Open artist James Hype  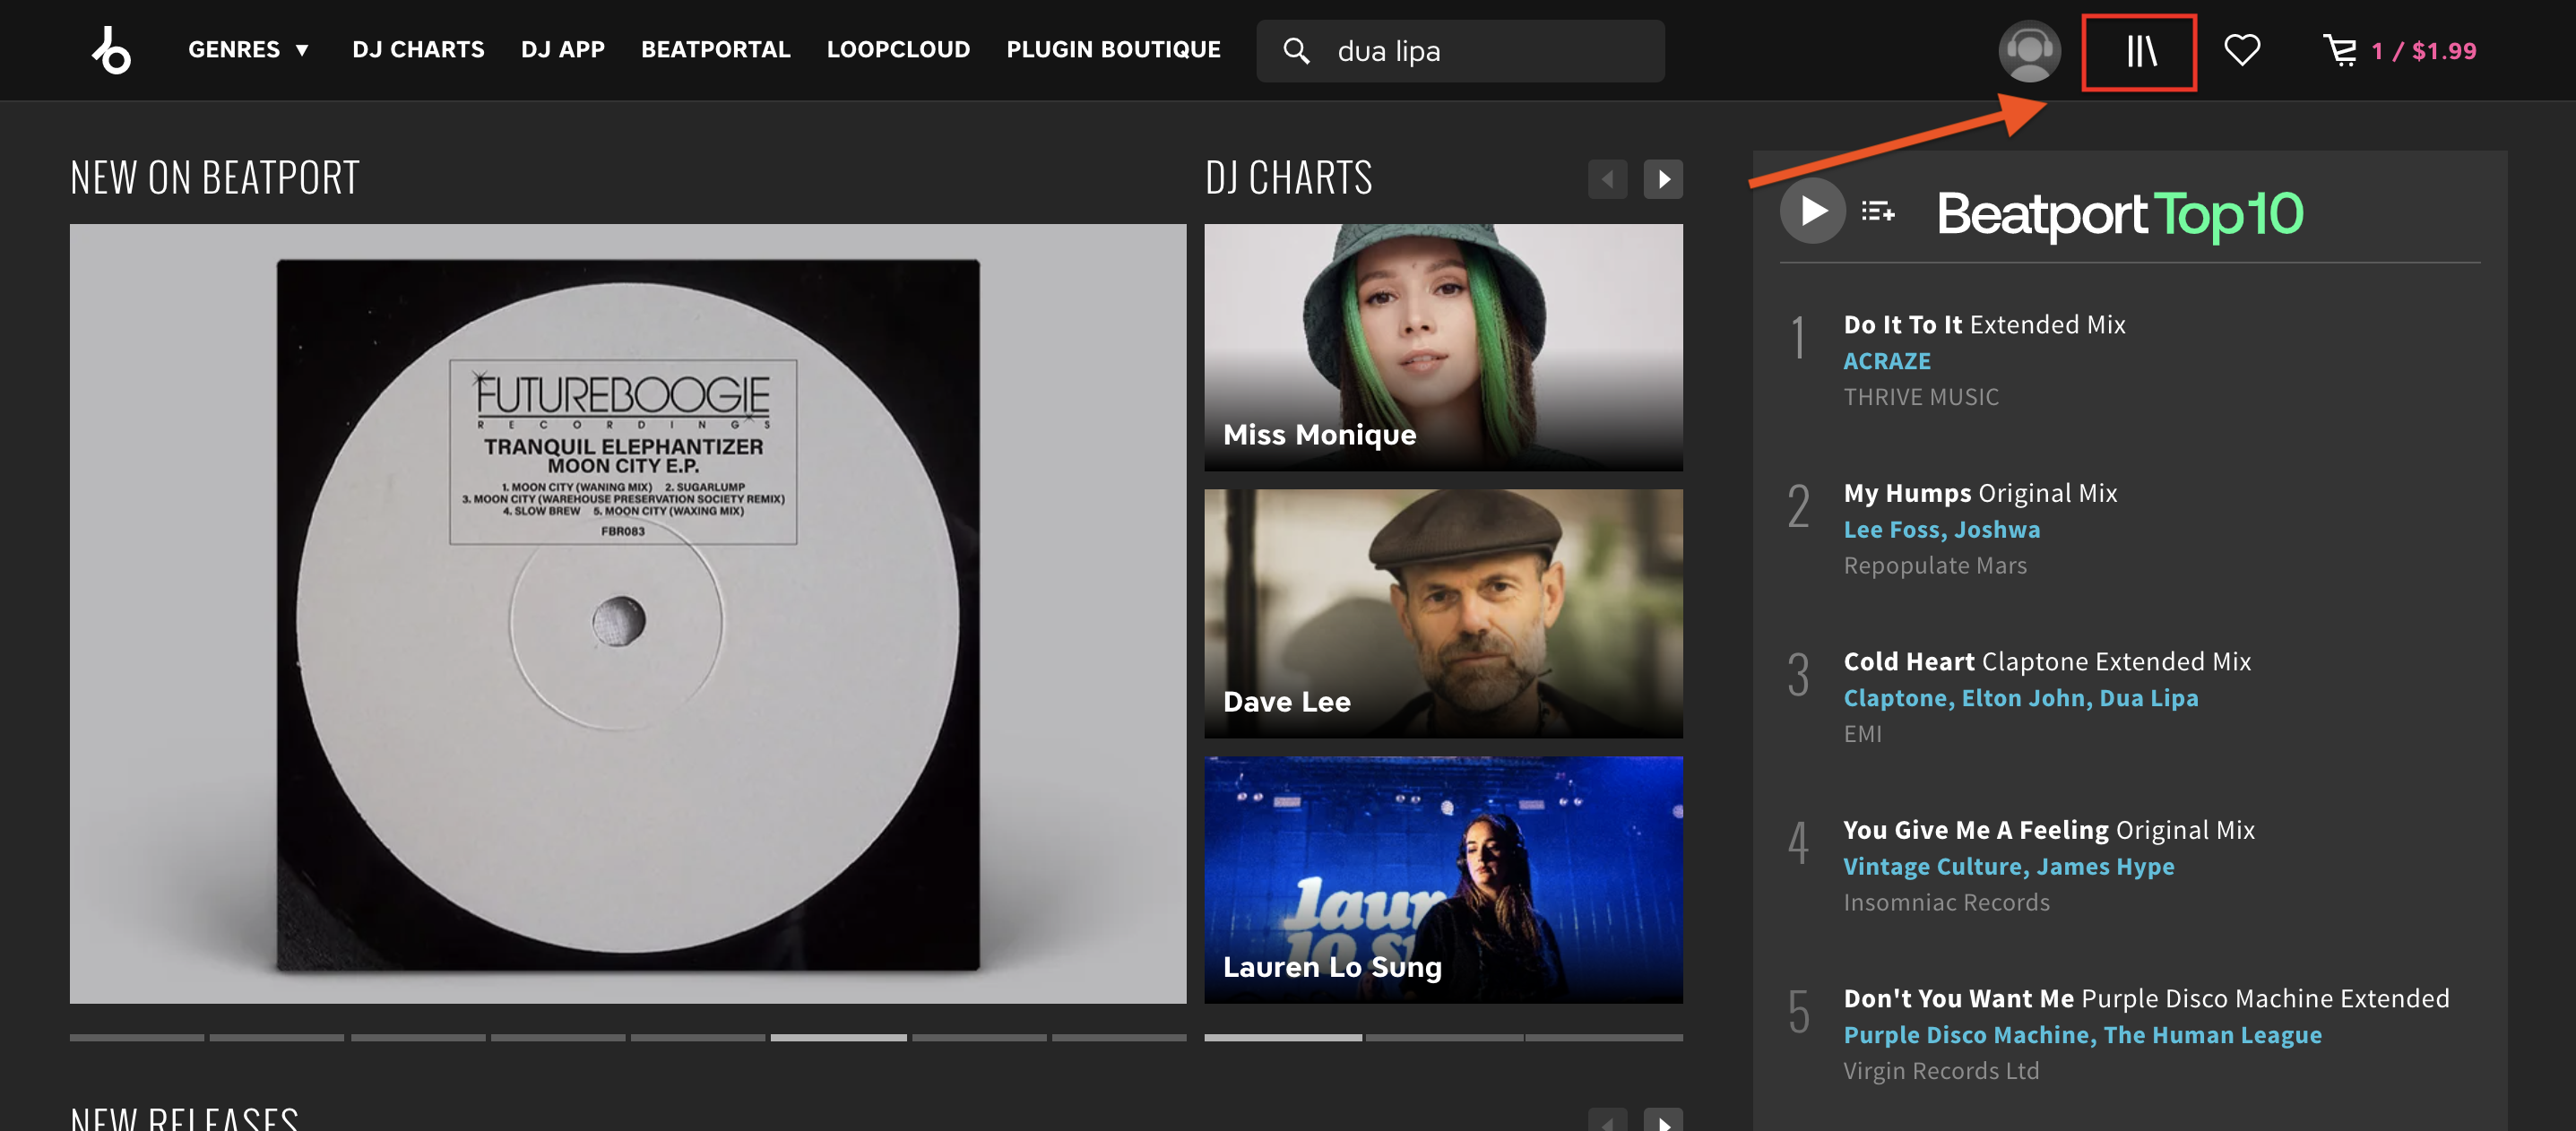pyautogui.click(x=2105, y=866)
